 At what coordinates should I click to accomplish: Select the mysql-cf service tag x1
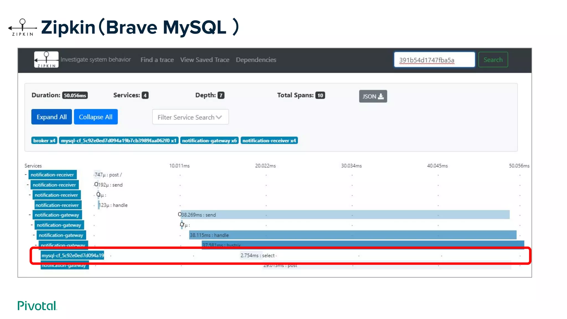[119, 141]
